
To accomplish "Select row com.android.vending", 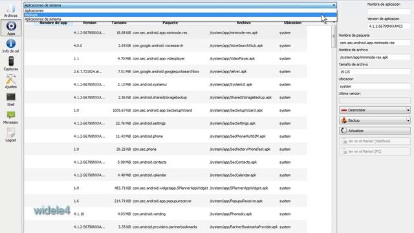I will (166, 214).
